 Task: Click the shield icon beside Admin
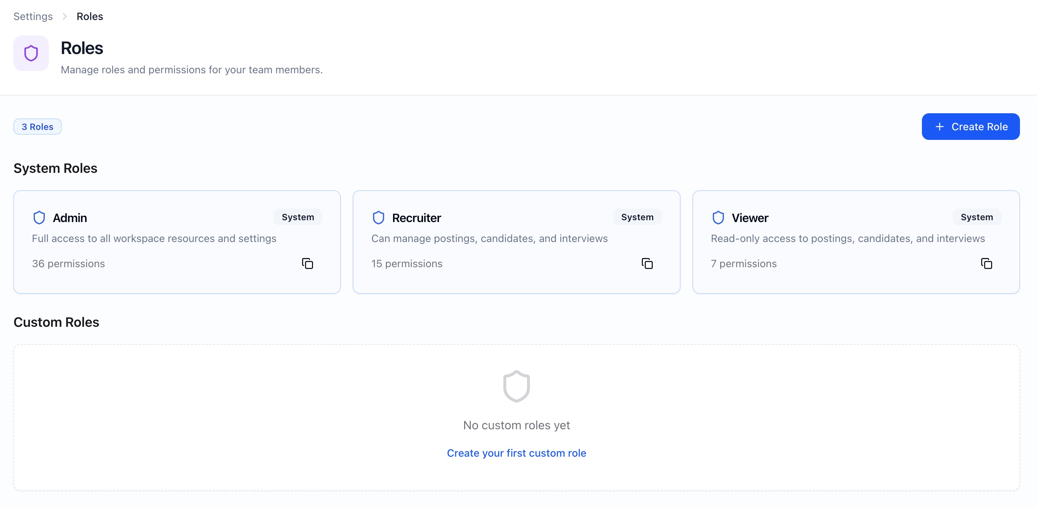click(39, 218)
